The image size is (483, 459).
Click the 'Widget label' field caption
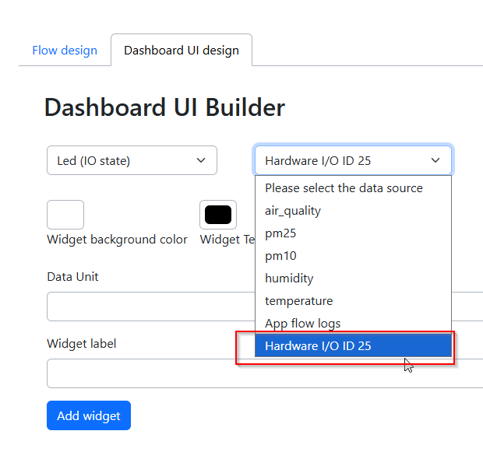point(82,344)
